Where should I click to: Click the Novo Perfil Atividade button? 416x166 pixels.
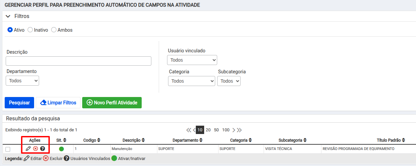point(112,103)
